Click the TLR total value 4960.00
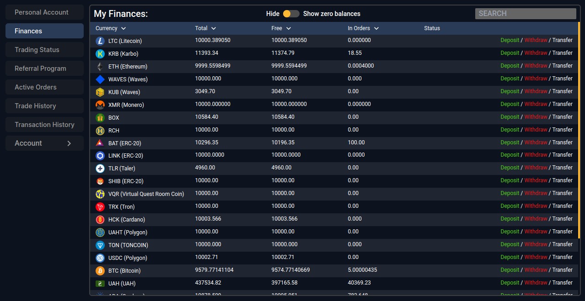Viewport: 585px width, 301px height. 205,168
